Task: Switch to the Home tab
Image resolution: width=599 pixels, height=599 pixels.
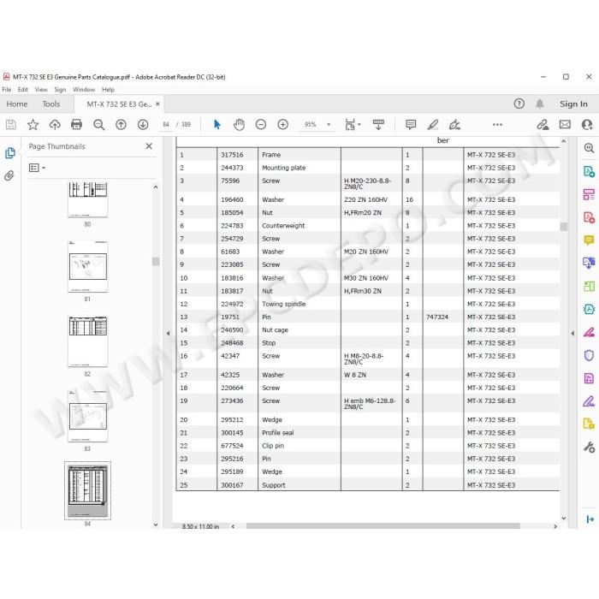Action: pos(17,104)
